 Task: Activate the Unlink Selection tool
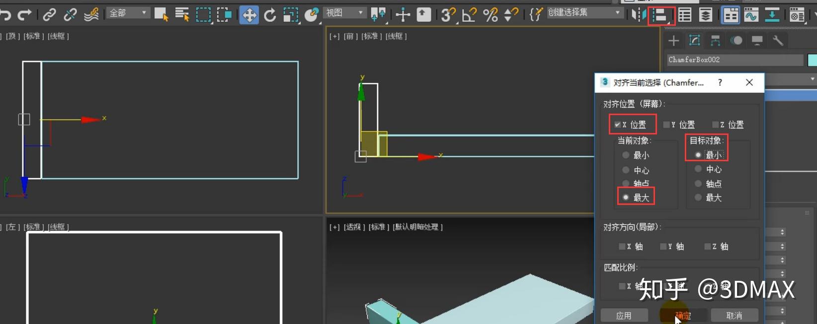(70, 15)
